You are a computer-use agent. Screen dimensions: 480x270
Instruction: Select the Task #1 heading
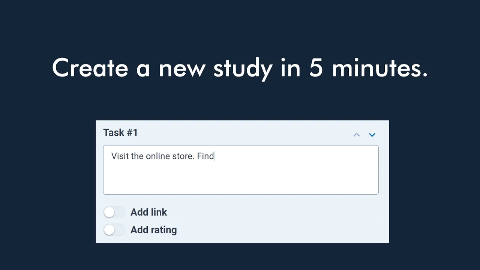pos(120,133)
